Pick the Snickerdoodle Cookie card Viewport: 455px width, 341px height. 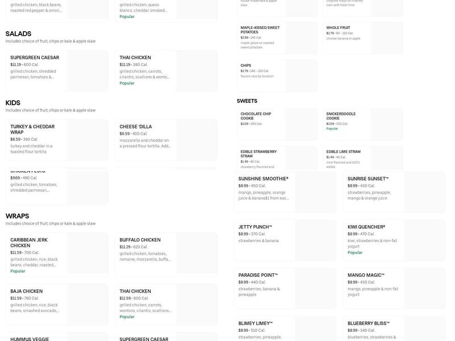pos(362,124)
